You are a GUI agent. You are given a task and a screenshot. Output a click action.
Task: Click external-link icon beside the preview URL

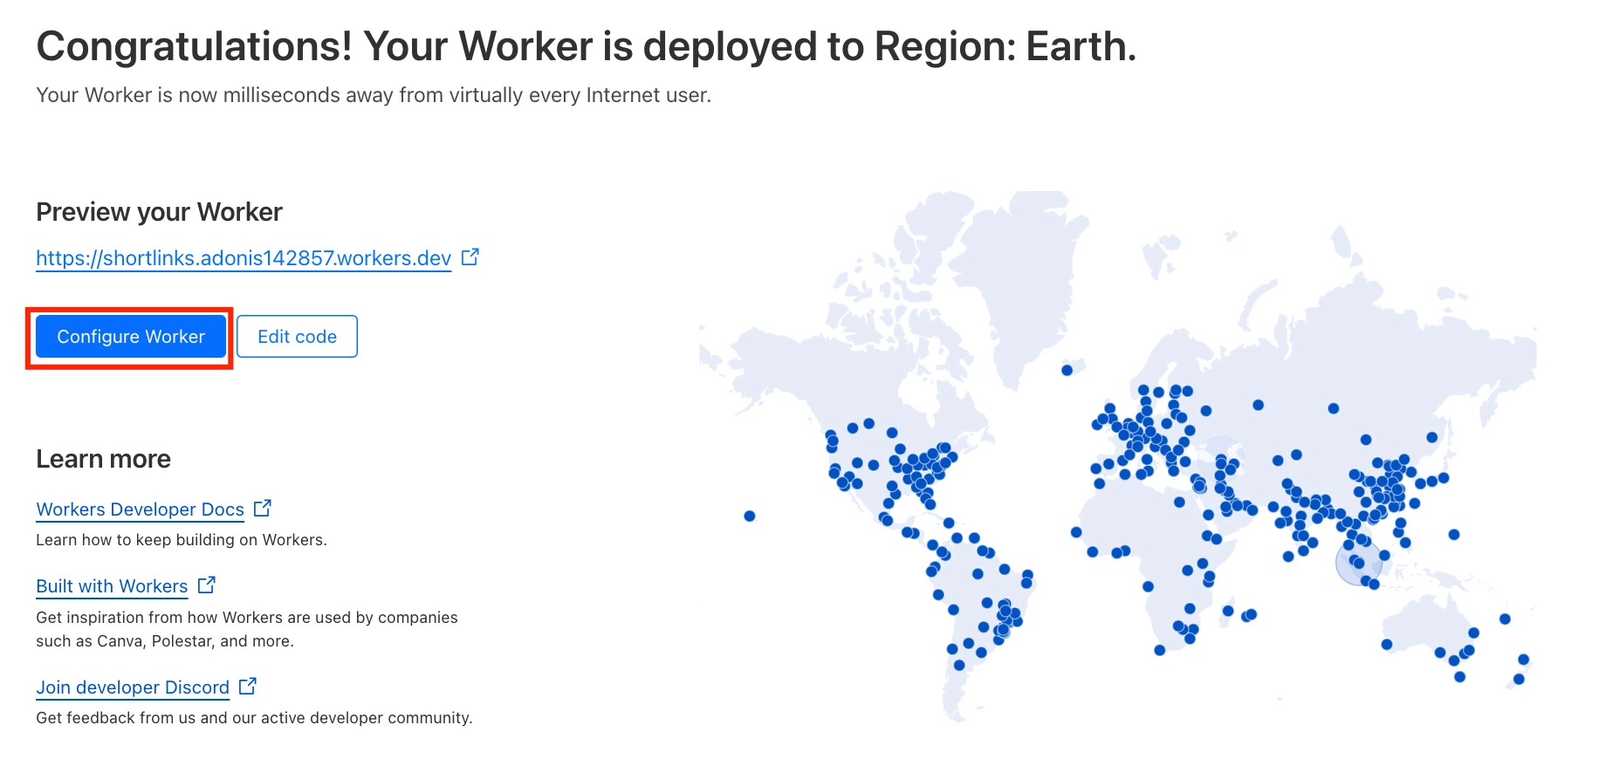click(x=470, y=257)
